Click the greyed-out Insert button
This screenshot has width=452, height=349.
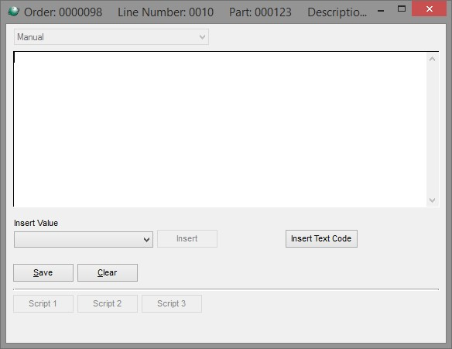pos(187,238)
